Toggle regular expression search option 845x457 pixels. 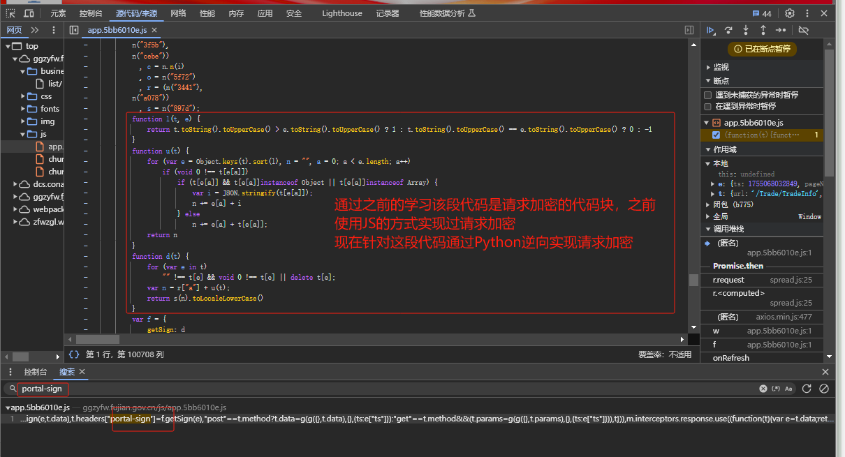click(x=775, y=389)
